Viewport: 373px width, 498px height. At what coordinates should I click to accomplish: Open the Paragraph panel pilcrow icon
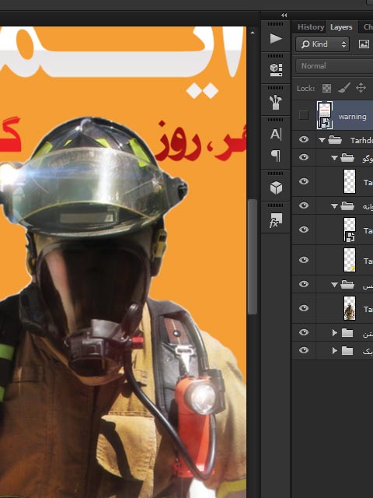tap(276, 156)
